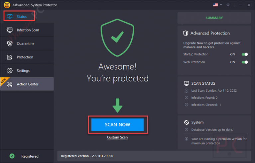Close the Advanced System Protector window
The height and width of the screenshot is (163, 255).
(249, 5)
